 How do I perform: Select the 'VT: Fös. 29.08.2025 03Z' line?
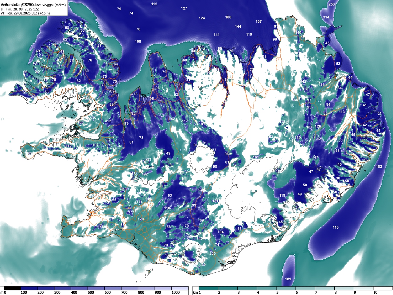point(19,13)
